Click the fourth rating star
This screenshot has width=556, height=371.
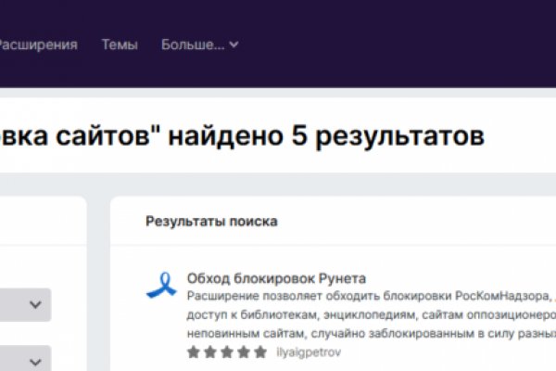(x=243, y=352)
